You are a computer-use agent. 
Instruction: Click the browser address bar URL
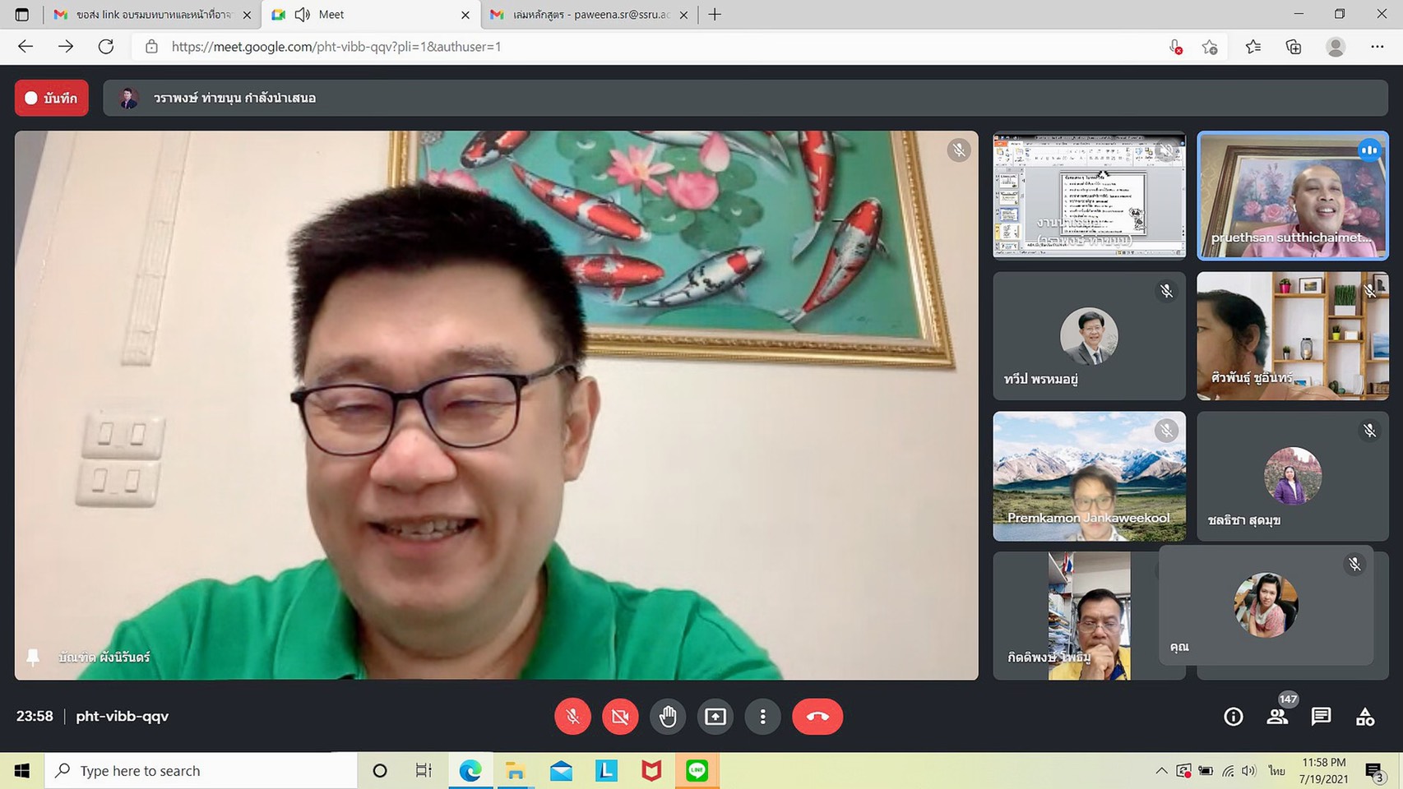coord(336,47)
